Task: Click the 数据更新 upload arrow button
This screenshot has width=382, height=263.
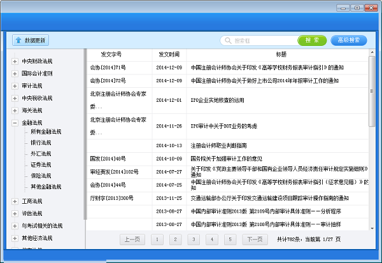Action: pos(31,40)
